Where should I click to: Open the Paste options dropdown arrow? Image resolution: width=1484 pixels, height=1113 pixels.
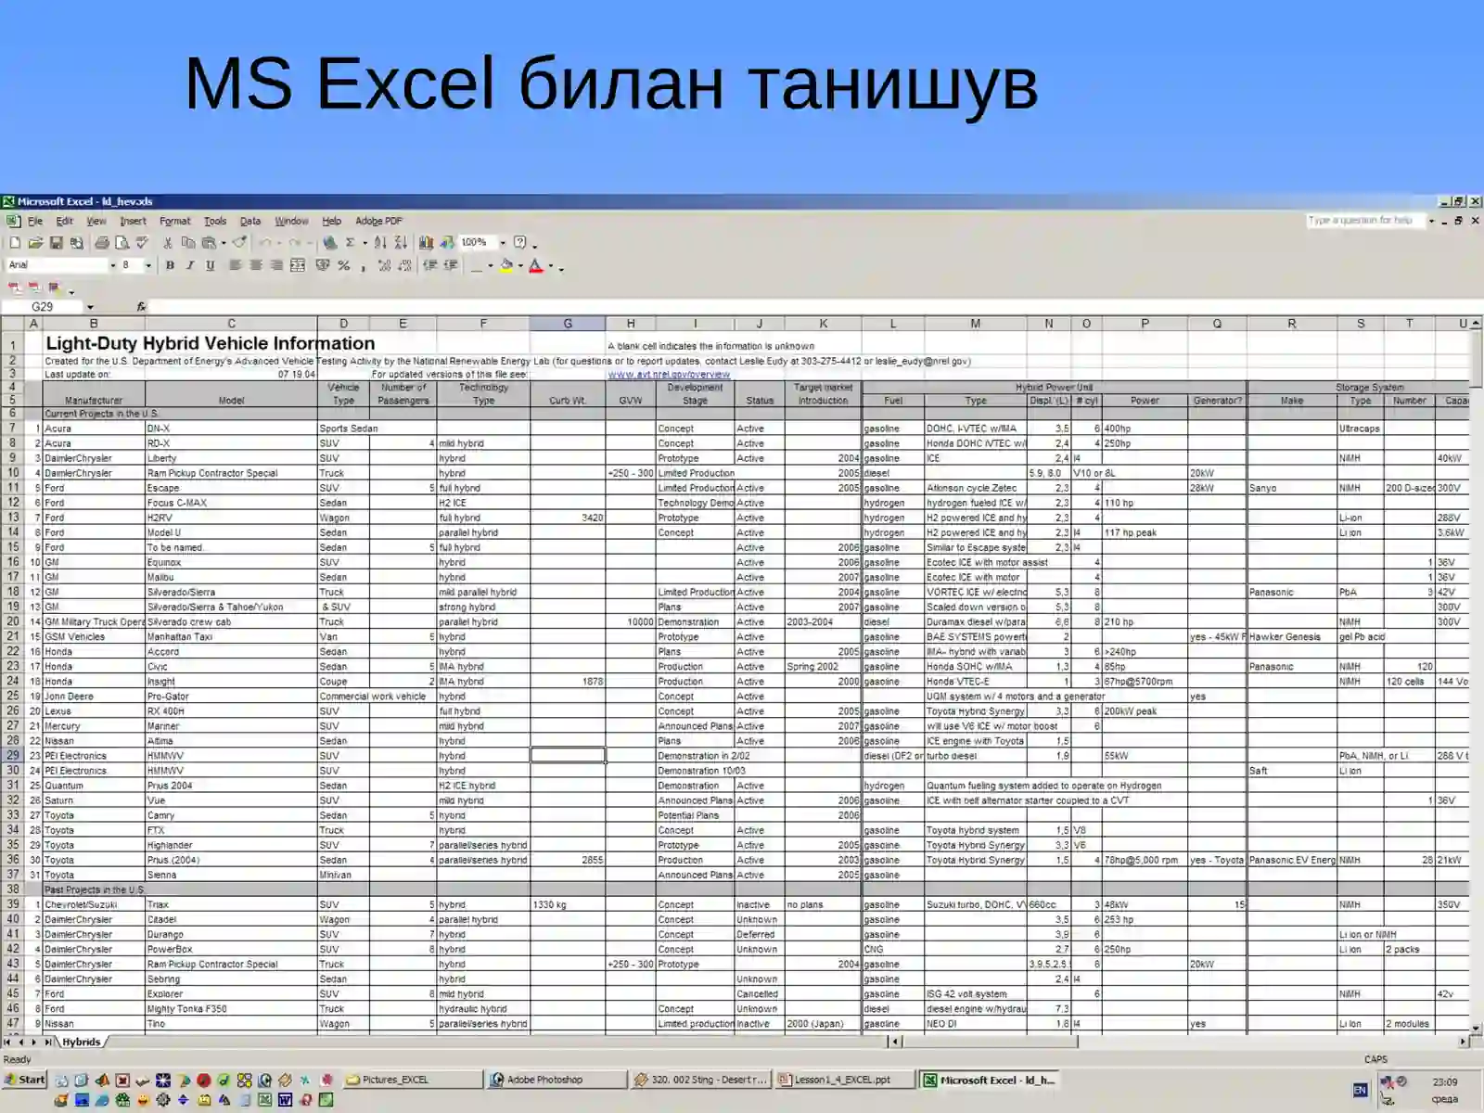click(224, 244)
